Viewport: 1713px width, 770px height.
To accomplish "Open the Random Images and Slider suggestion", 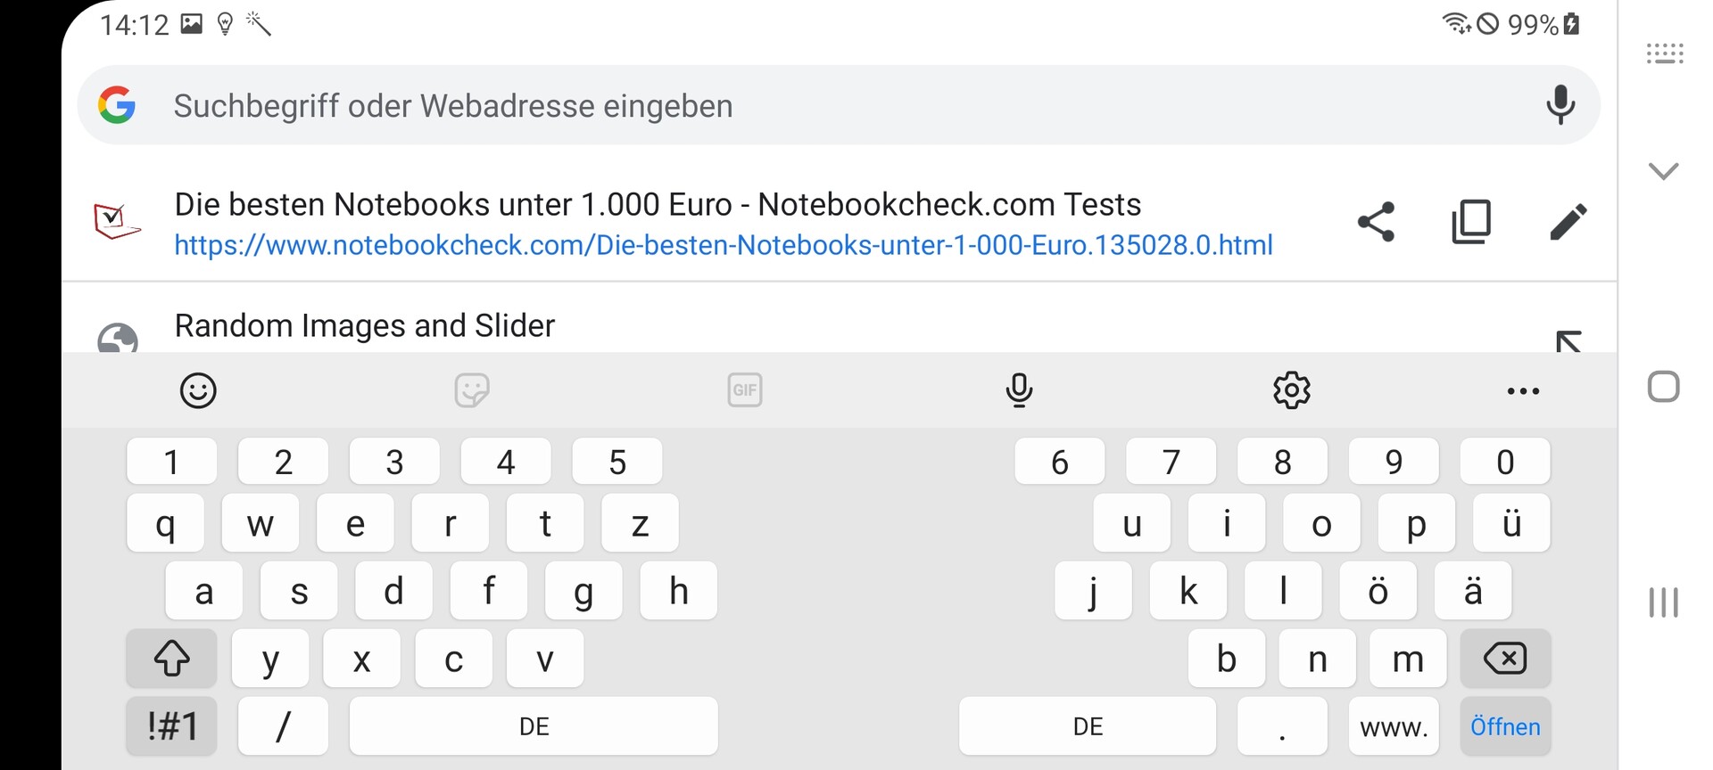I will (364, 326).
